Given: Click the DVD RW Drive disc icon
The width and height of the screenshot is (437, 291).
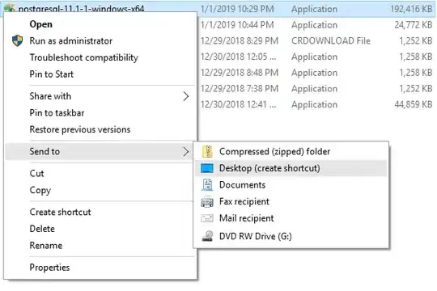Looking at the screenshot, I should click(208, 236).
